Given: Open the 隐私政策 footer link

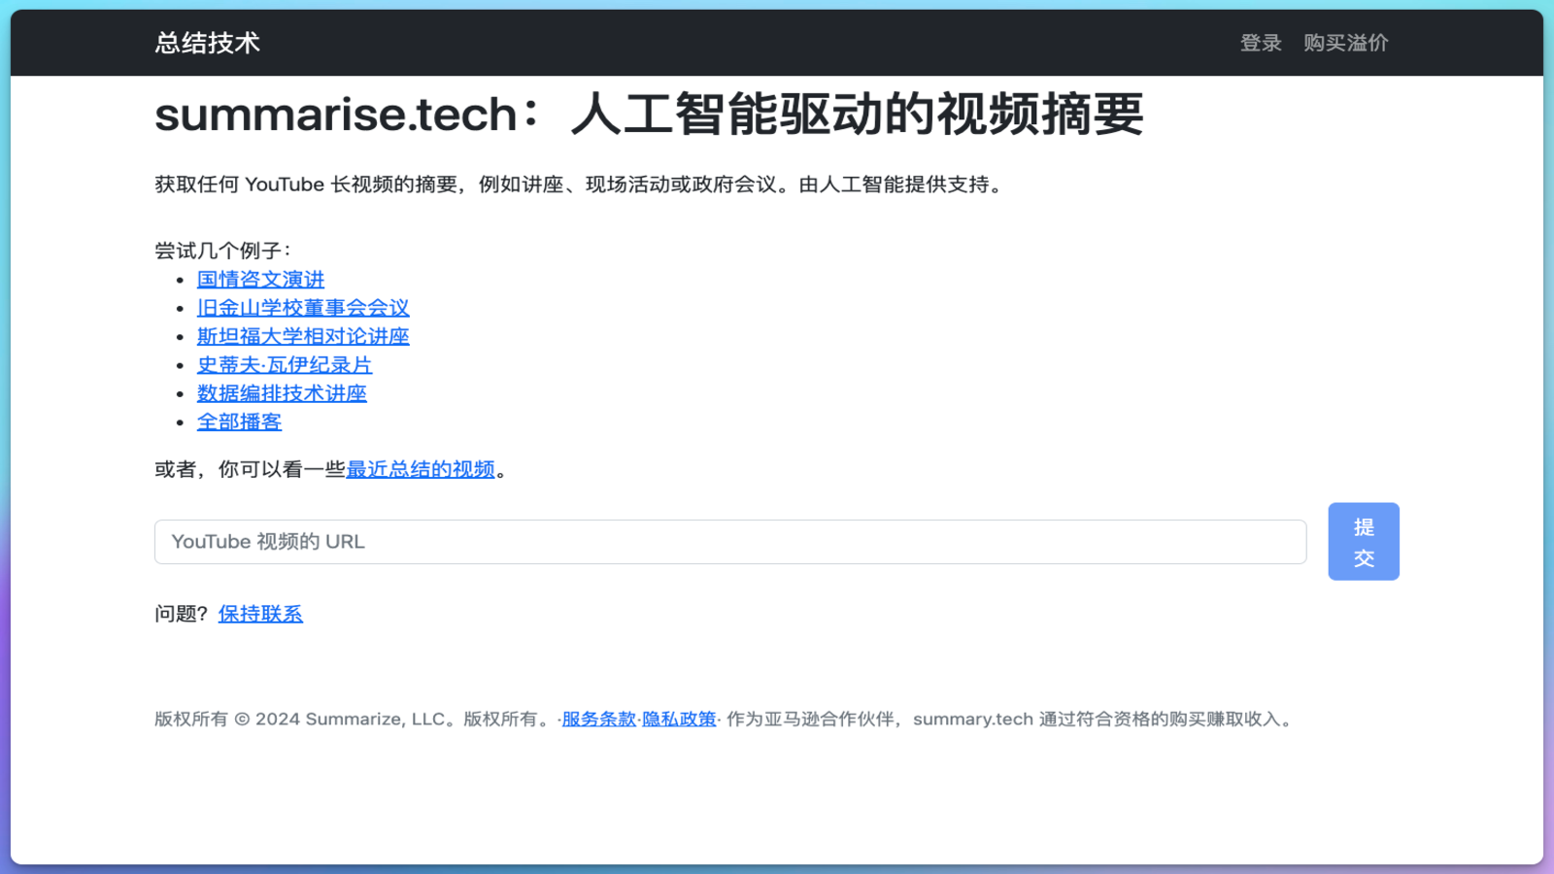Looking at the screenshot, I should click(x=679, y=720).
